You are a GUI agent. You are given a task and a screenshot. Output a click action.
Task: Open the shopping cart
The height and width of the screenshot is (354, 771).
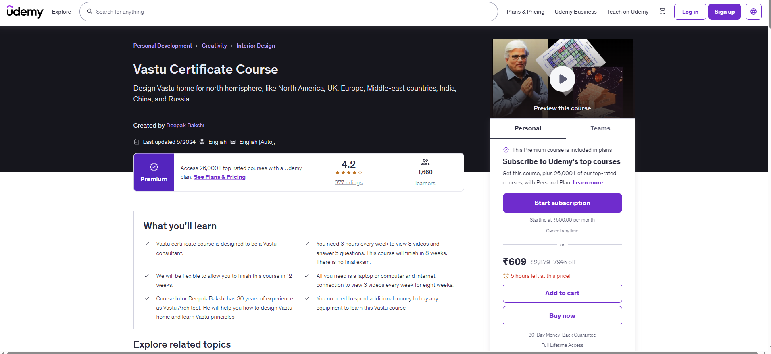pos(662,11)
